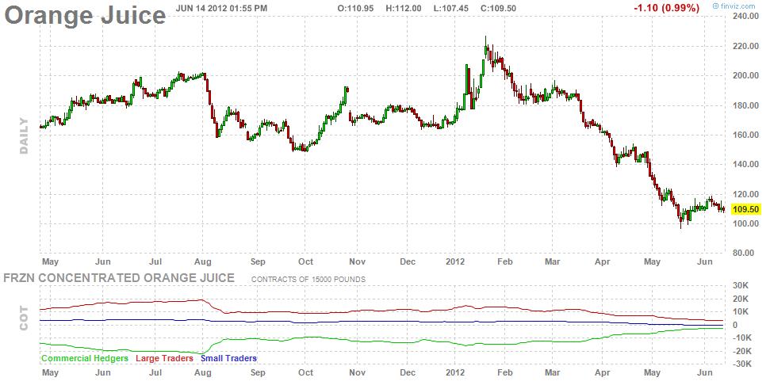This screenshot has width=770, height=389.
Task: Click the Oct label under price chart
Action: pyautogui.click(x=306, y=262)
